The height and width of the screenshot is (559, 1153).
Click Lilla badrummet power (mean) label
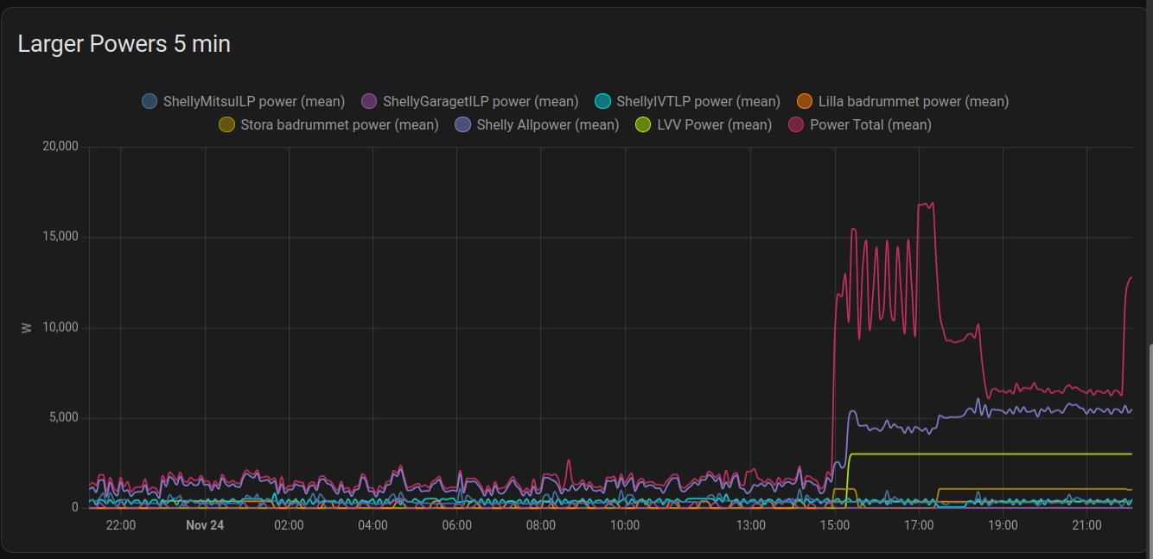click(x=914, y=101)
